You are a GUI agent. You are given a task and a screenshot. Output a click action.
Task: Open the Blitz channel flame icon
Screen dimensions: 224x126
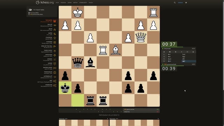click(x=55, y=29)
